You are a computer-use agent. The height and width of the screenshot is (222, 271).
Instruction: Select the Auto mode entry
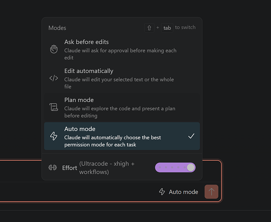click(x=122, y=136)
